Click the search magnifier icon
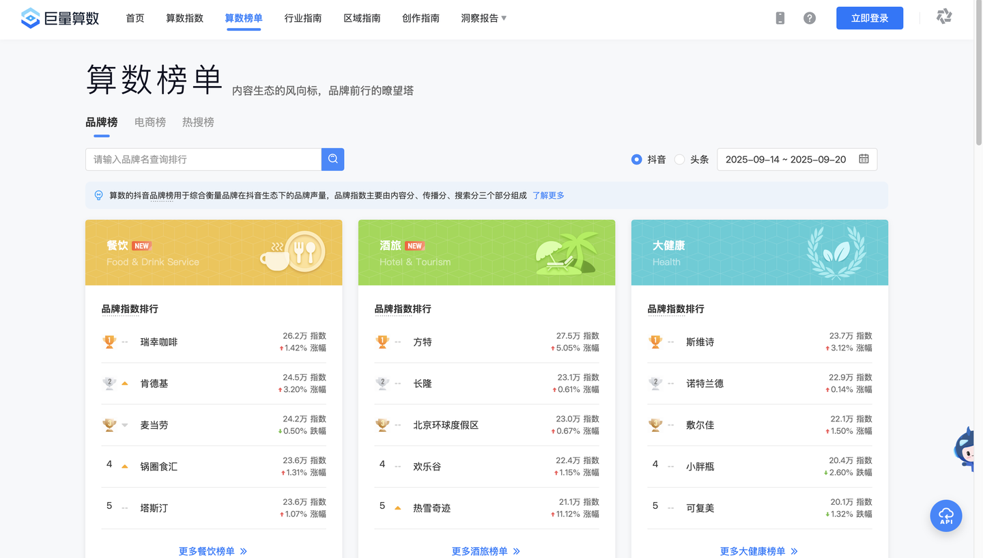 coord(332,159)
